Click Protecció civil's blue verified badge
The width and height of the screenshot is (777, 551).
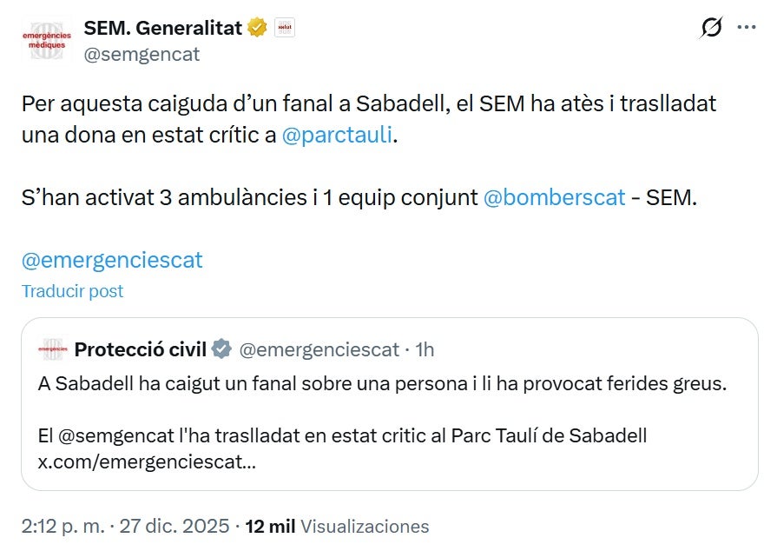pos(221,349)
